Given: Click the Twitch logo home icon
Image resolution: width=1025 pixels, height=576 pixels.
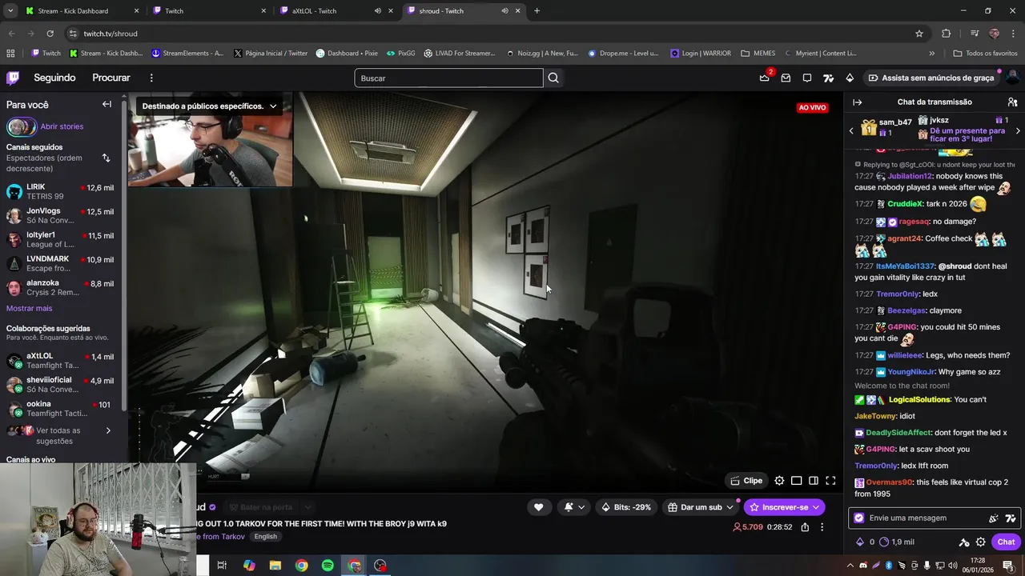Looking at the screenshot, I should pyautogui.click(x=13, y=78).
